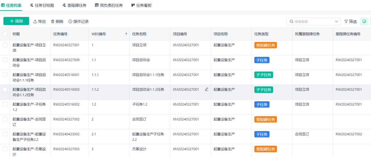Click the search magnifier icon
Viewport: 371px width, 157px height.
[x=292, y=22]
